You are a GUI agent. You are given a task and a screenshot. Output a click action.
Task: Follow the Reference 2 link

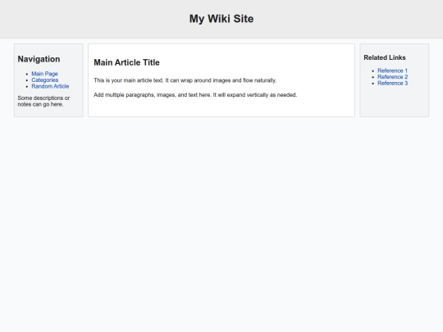pos(392,77)
